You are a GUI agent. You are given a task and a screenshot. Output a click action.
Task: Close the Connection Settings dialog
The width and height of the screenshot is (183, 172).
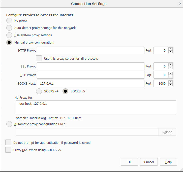point(180,4)
